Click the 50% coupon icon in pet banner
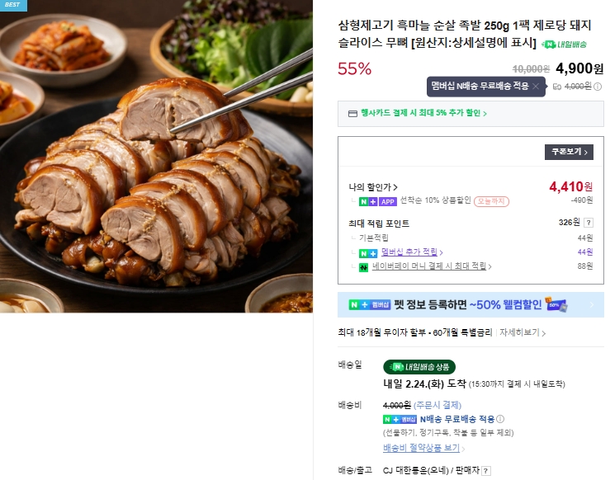Screen dimensions: 610x480 (557, 305)
